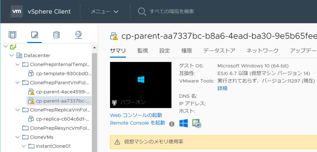Open the 設定 tab
The width and height of the screenshot is (317, 152).
165,51
